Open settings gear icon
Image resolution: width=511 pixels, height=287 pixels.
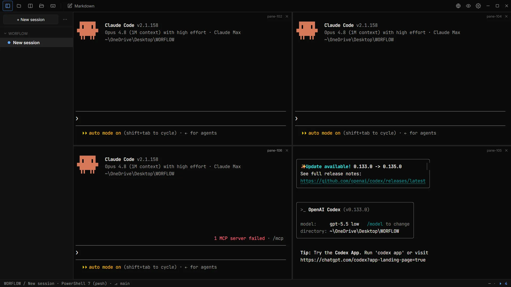tap(478, 6)
